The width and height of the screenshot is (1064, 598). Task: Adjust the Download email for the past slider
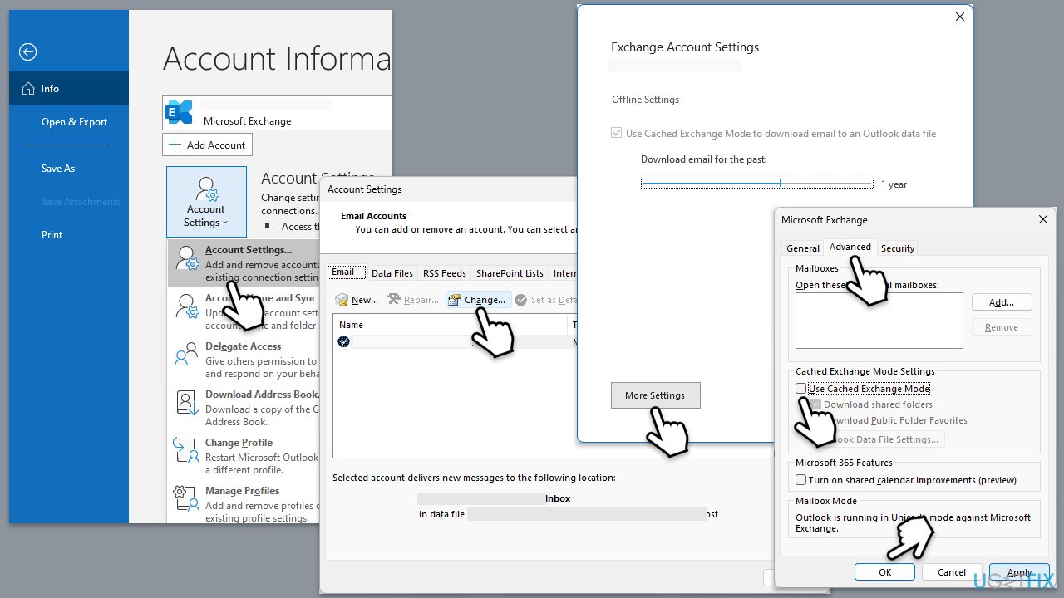click(756, 184)
